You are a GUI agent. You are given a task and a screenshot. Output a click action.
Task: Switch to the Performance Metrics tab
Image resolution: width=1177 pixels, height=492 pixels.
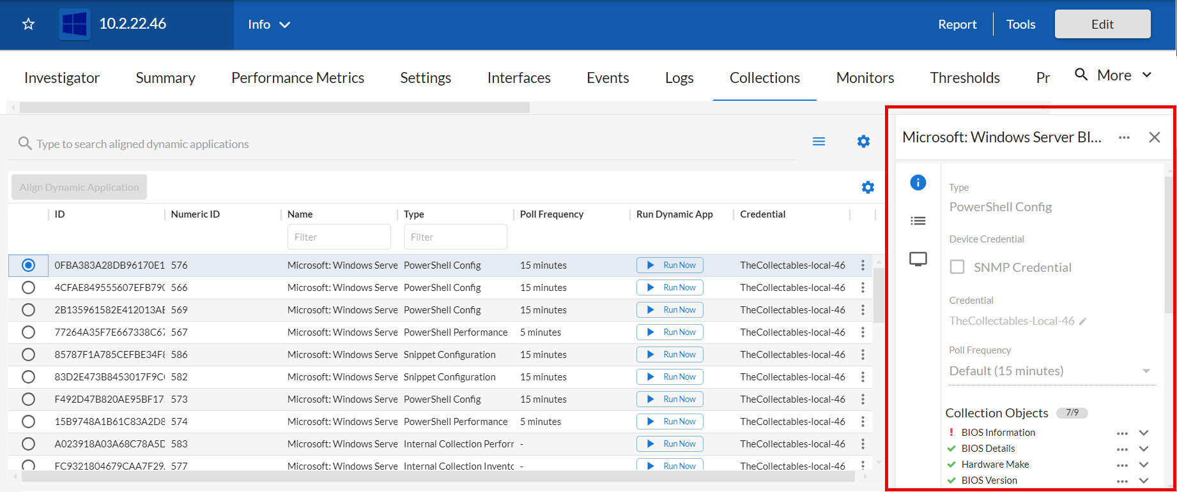[x=297, y=78]
